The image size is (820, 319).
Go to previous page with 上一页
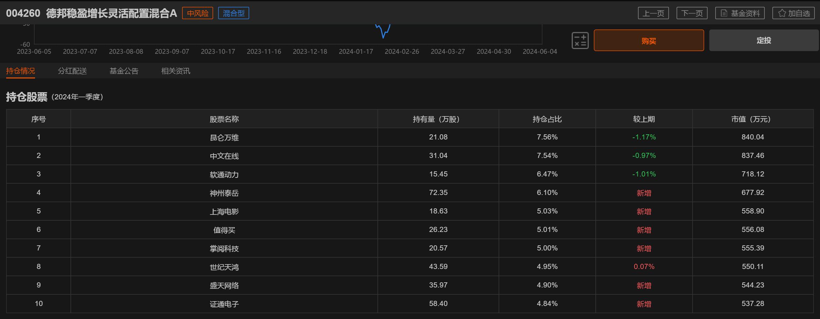pos(653,13)
